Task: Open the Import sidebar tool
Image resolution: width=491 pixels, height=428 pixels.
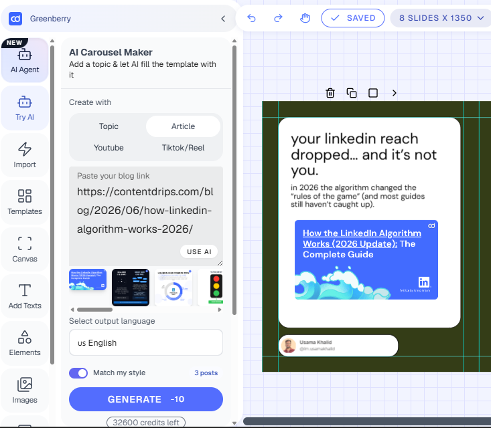Action: click(x=25, y=155)
